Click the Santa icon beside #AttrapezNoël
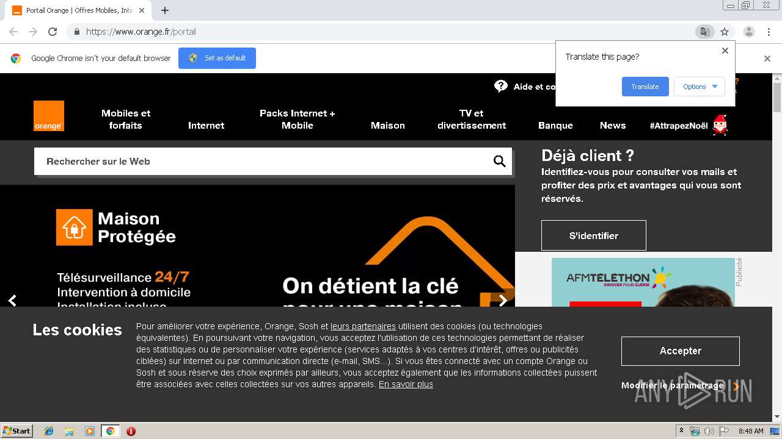This screenshot has height=439, width=782. [720, 125]
